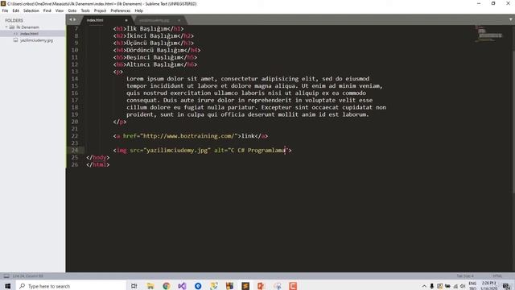
Task: Open the Help menu
Action: (x=139, y=10)
